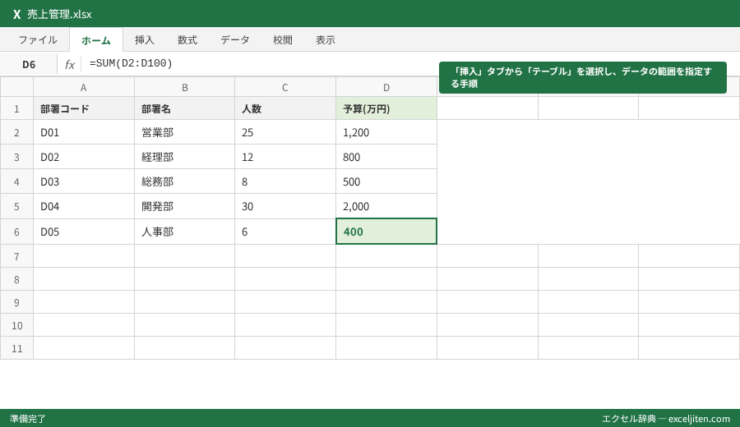740x427 pixels.
Task: Select row 2 header
Action: 16,132
